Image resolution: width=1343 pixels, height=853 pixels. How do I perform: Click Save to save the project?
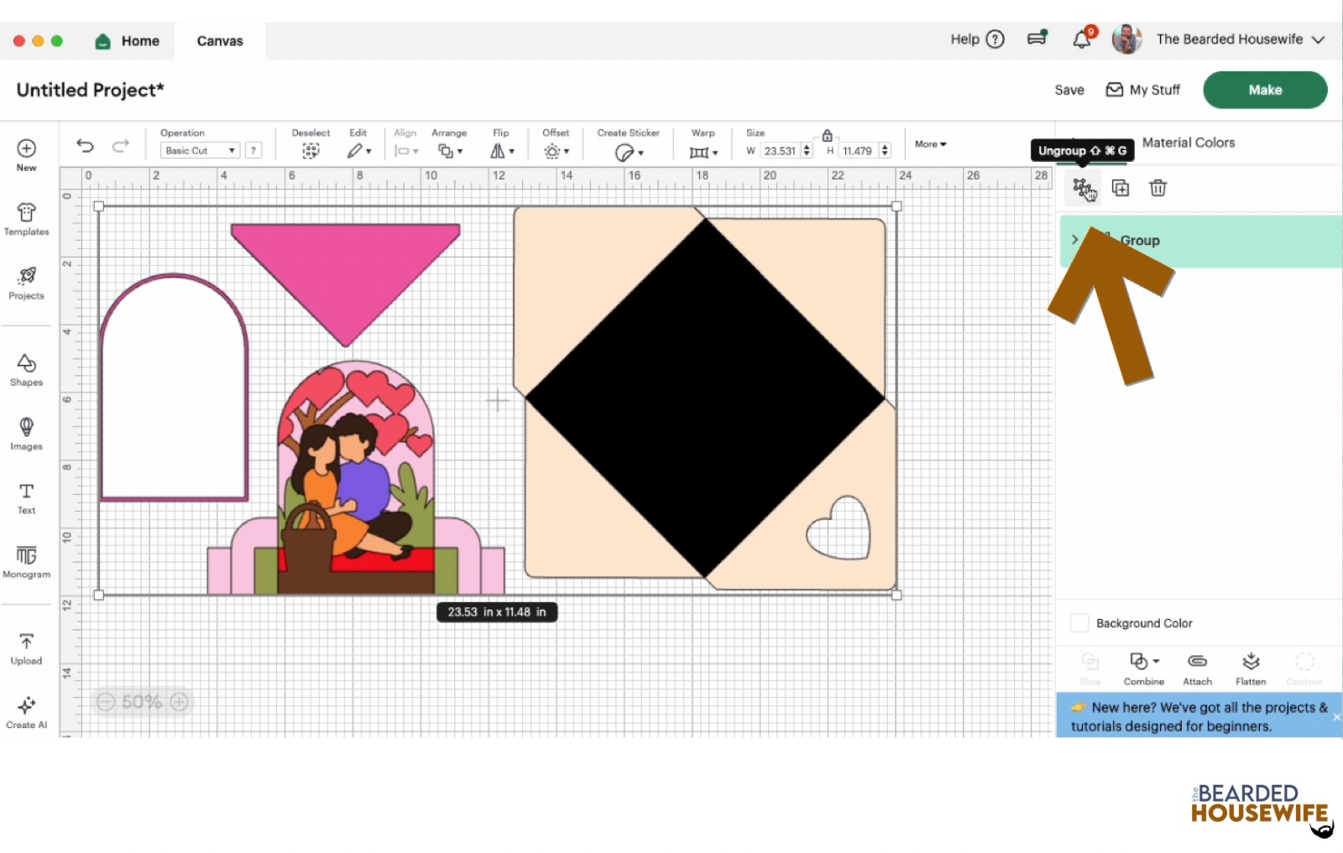(x=1069, y=90)
